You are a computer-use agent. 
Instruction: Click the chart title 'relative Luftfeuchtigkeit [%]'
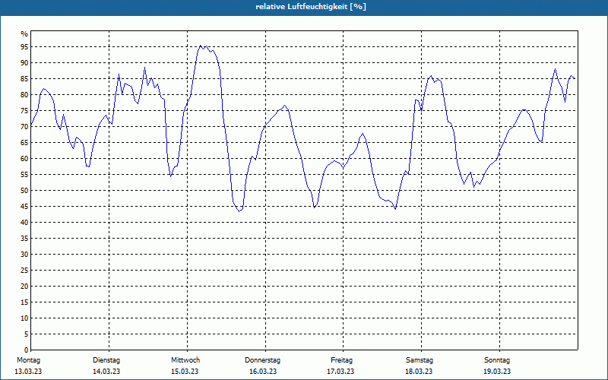coord(311,7)
